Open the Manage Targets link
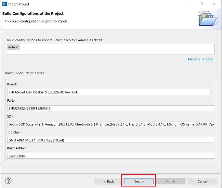The width and height of the screenshot is (222, 188). pyautogui.click(x=201, y=59)
